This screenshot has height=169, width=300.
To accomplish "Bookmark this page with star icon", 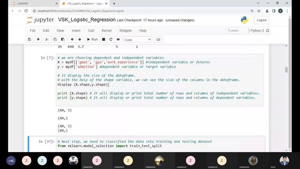I will [x=259, y=11].
